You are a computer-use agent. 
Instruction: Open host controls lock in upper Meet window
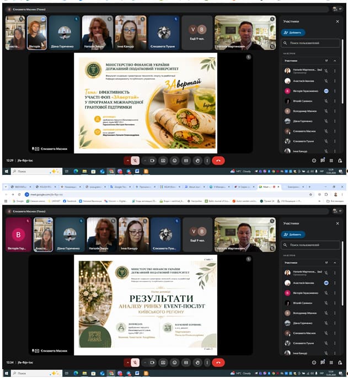pos(340,161)
